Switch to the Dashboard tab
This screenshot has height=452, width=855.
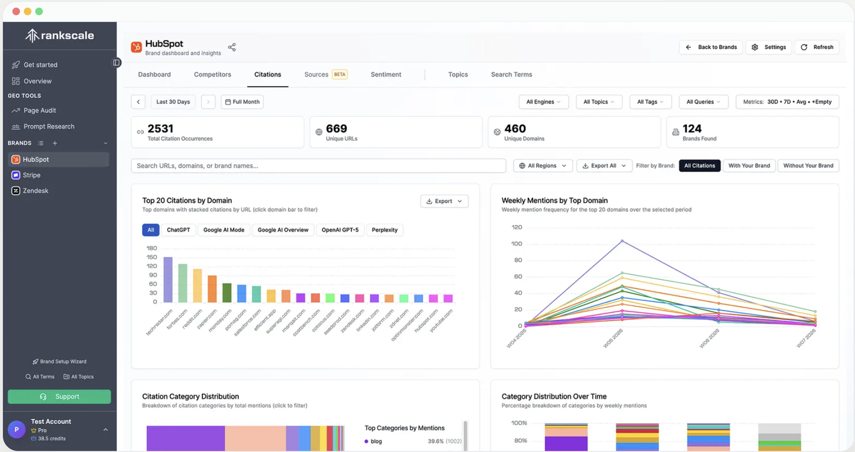coord(154,75)
